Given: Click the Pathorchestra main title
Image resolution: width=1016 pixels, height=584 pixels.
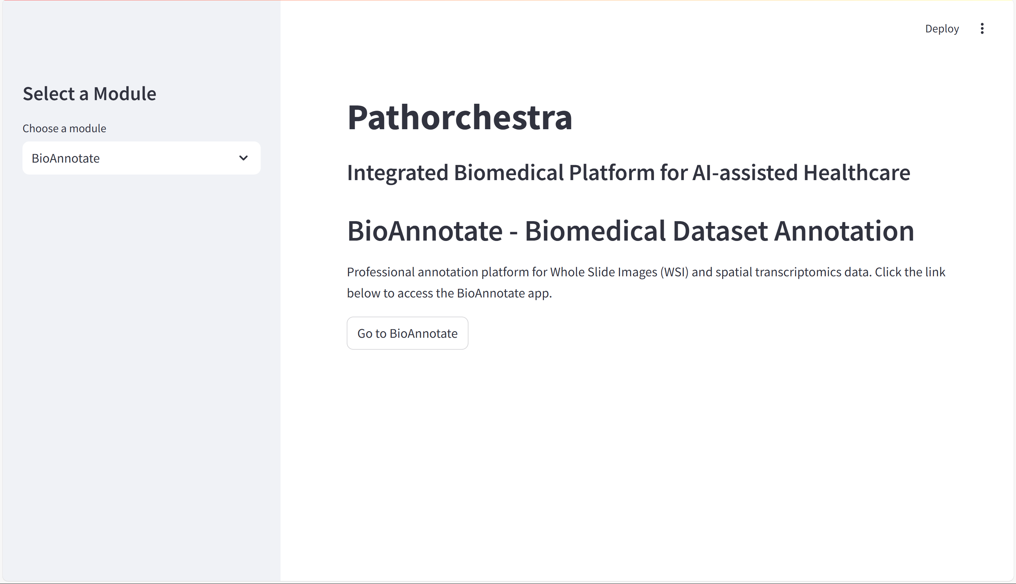Looking at the screenshot, I should tap(459, 117).
